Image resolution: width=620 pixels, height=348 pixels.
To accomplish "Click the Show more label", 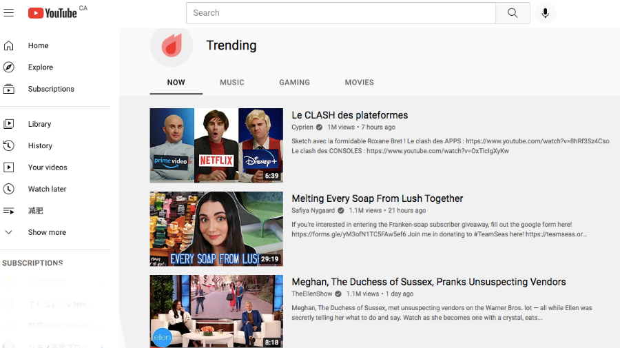I will click(47, 232).
